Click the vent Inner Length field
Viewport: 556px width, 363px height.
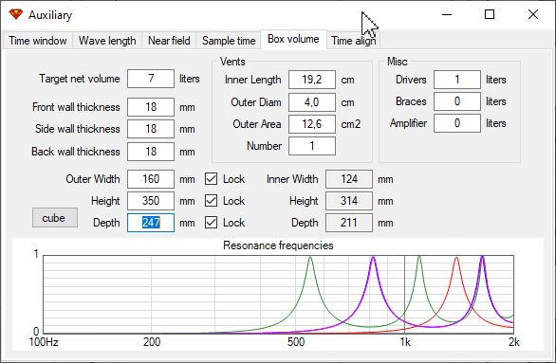(312, 80)
